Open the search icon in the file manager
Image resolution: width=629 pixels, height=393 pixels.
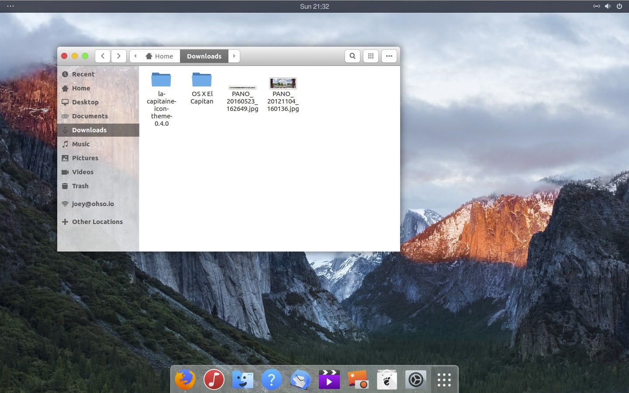352,56
